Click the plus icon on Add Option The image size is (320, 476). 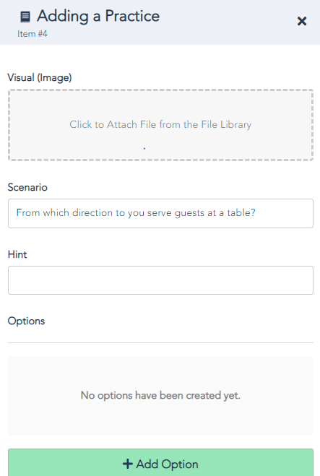[128, 464]
